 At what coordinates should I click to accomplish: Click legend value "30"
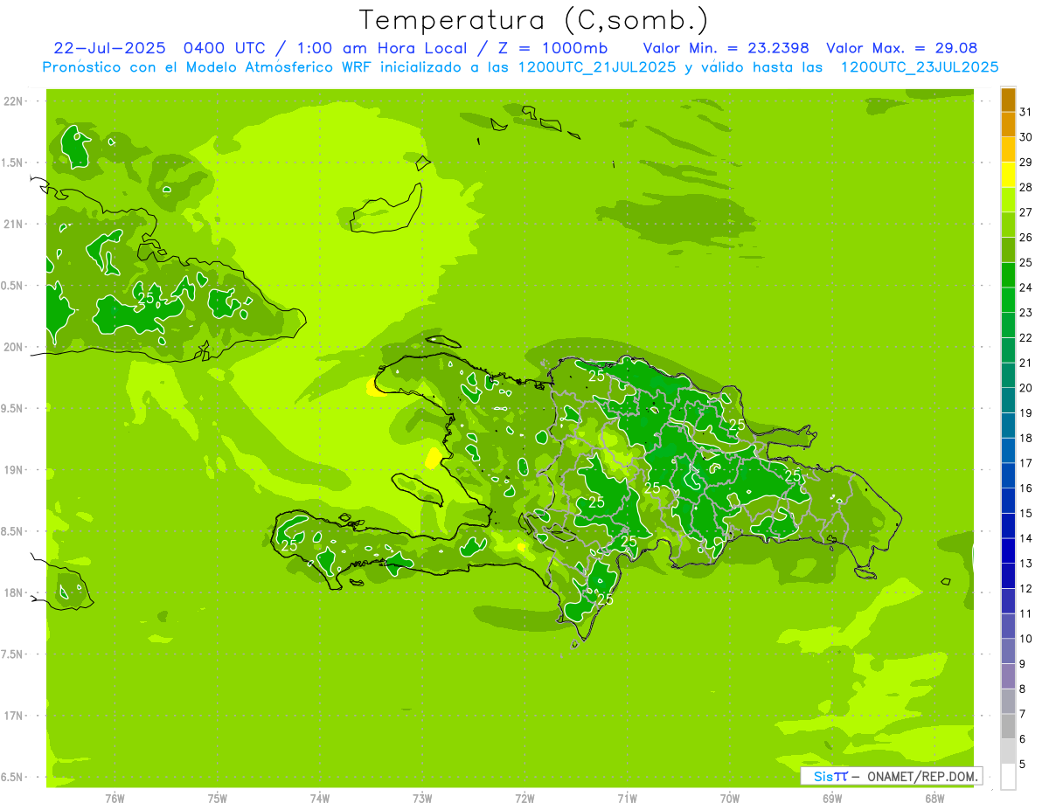(x=1026, y=138)
